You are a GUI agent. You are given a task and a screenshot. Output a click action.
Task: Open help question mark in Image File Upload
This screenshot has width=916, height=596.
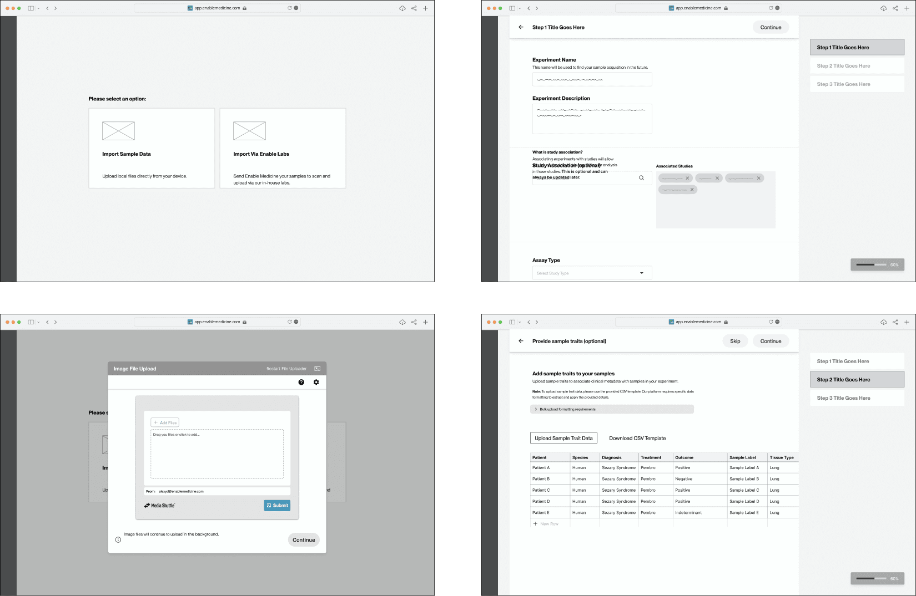301,382
